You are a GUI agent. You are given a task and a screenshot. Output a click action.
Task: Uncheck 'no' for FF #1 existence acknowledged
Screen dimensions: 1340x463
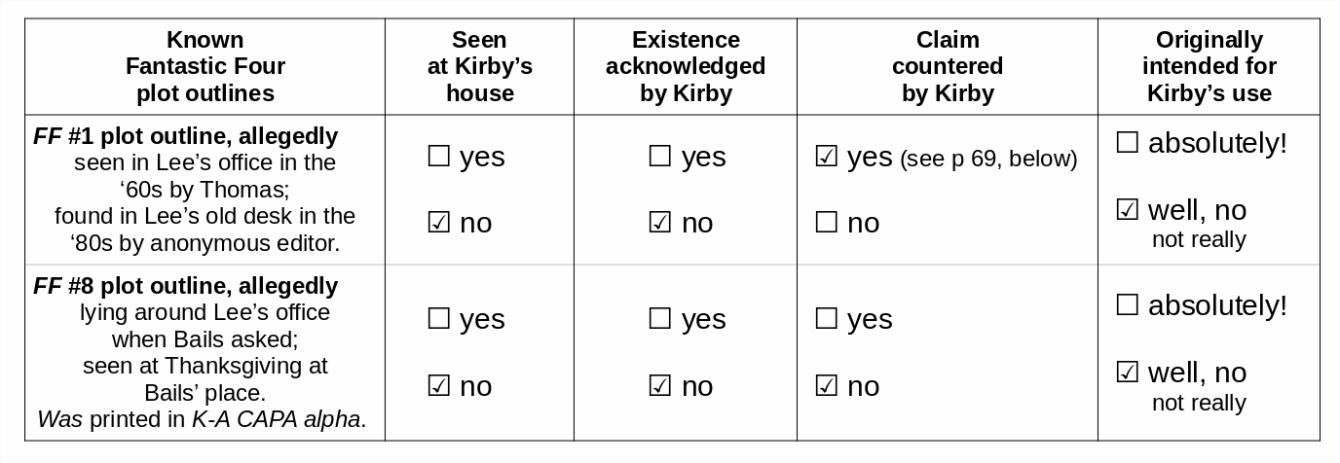(659, 223)
